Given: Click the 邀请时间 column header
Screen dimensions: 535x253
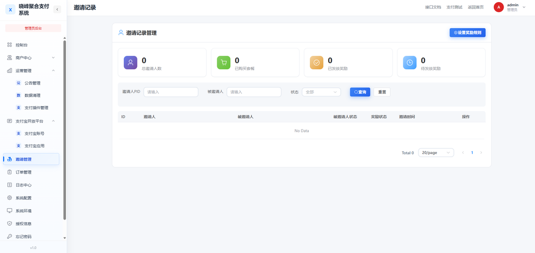Looking at the screenshot, I should pos(407,117).
